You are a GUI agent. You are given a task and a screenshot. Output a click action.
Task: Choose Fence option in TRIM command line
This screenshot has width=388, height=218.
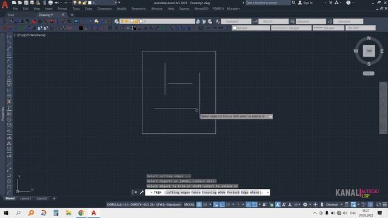196,193
